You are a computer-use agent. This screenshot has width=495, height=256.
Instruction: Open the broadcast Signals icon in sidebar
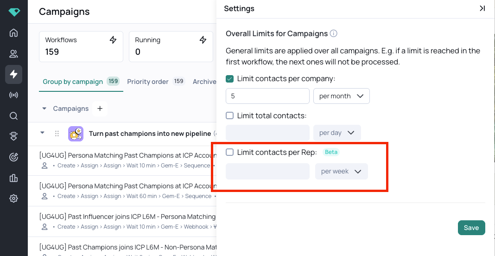(x=13, y=95)
